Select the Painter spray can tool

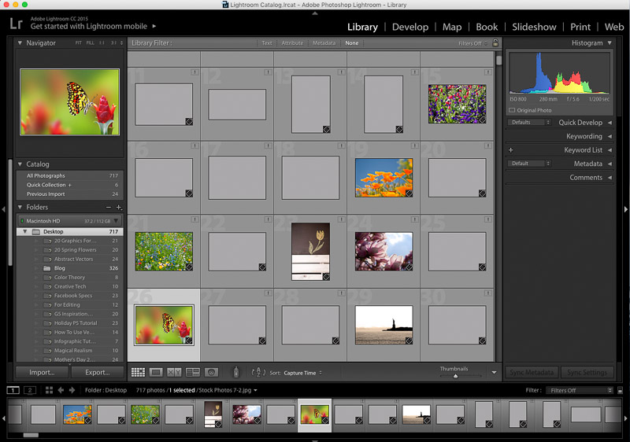236,372
